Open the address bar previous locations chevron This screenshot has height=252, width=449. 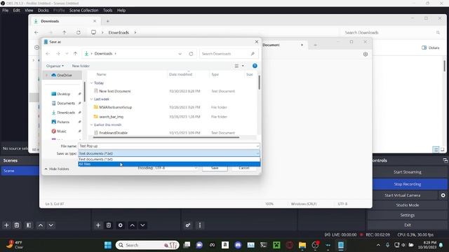(x=180, y=54)
